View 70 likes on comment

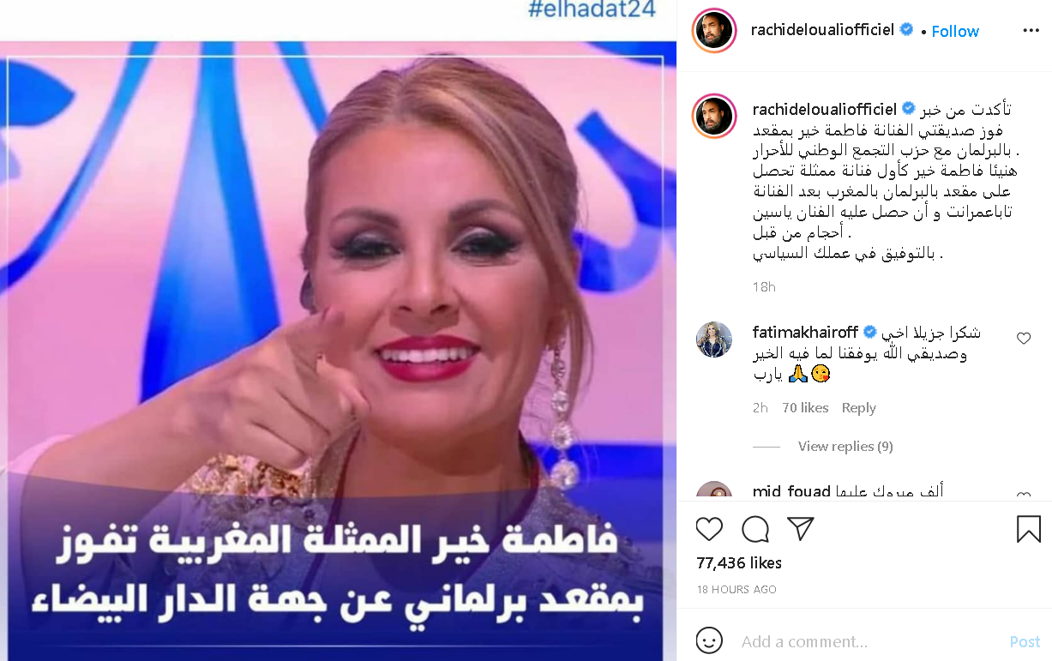[805, 408]
